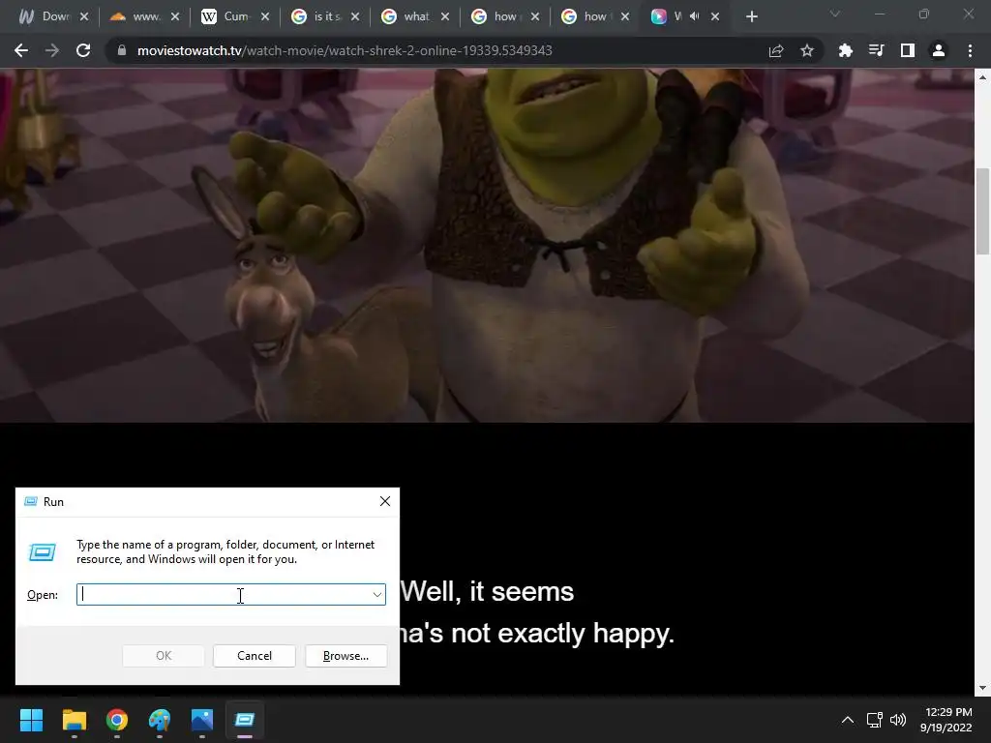Open the Chrome three-dot menu
This screenshot has height=743, width=991.
970,50
